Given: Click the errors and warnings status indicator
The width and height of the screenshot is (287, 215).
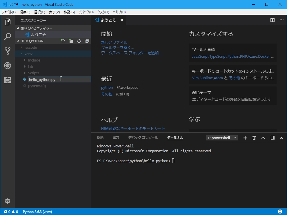Looking at the screenshot, I should 11,212.
